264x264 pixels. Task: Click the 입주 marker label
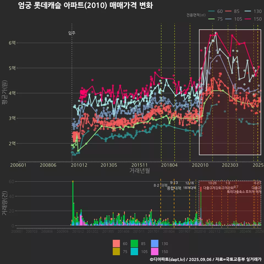pos(72,33)
